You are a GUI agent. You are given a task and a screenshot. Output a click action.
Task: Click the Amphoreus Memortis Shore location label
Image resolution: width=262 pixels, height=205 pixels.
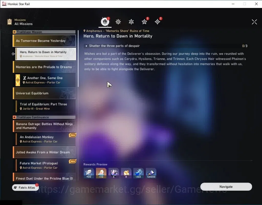[116, 31]
